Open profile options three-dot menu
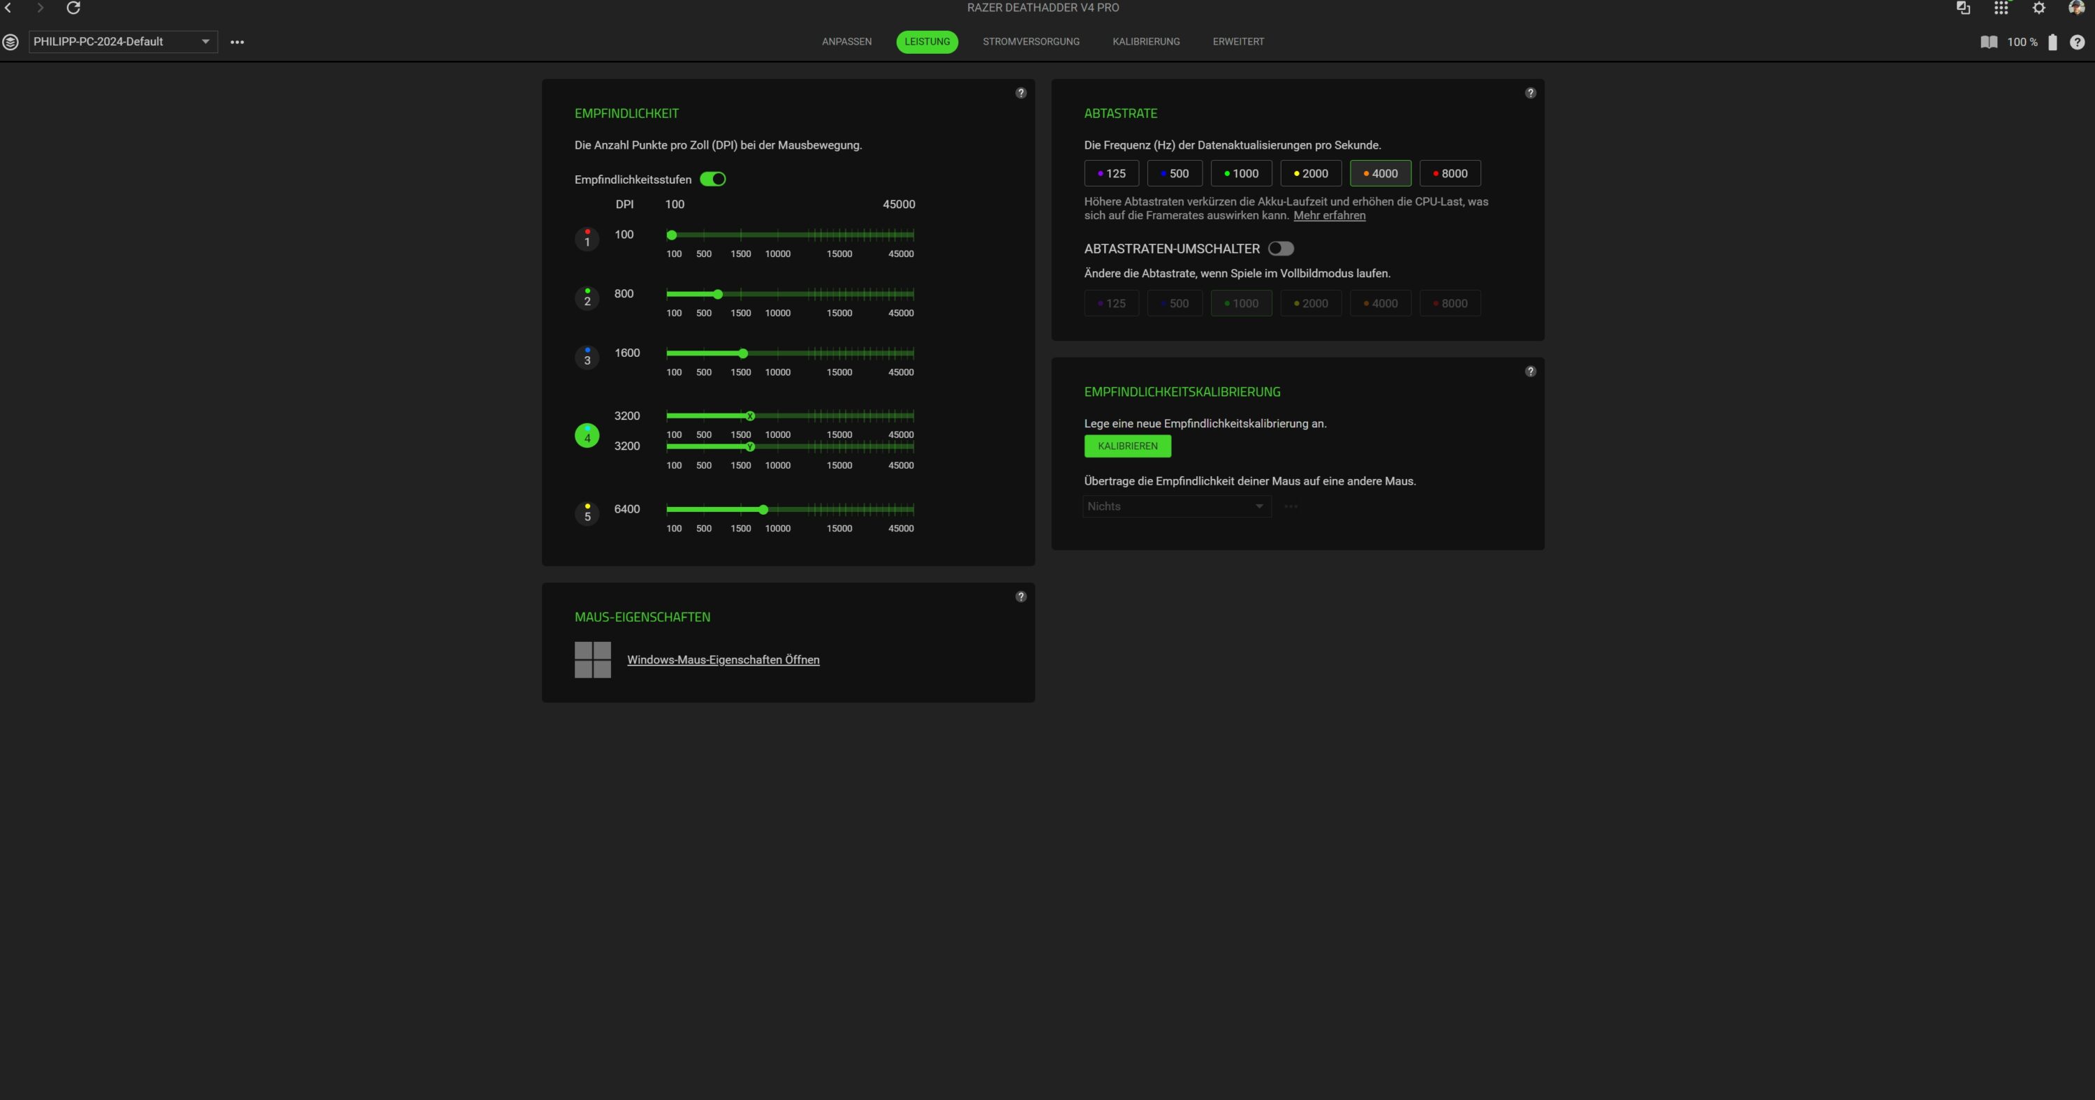The image size is (2095, 1100). pyautogui.click(x=237, y=43)
